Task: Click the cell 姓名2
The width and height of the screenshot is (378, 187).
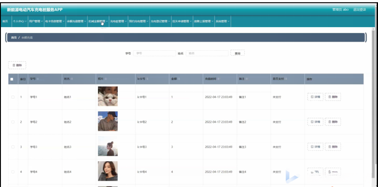Action: (x=68, y=122)
